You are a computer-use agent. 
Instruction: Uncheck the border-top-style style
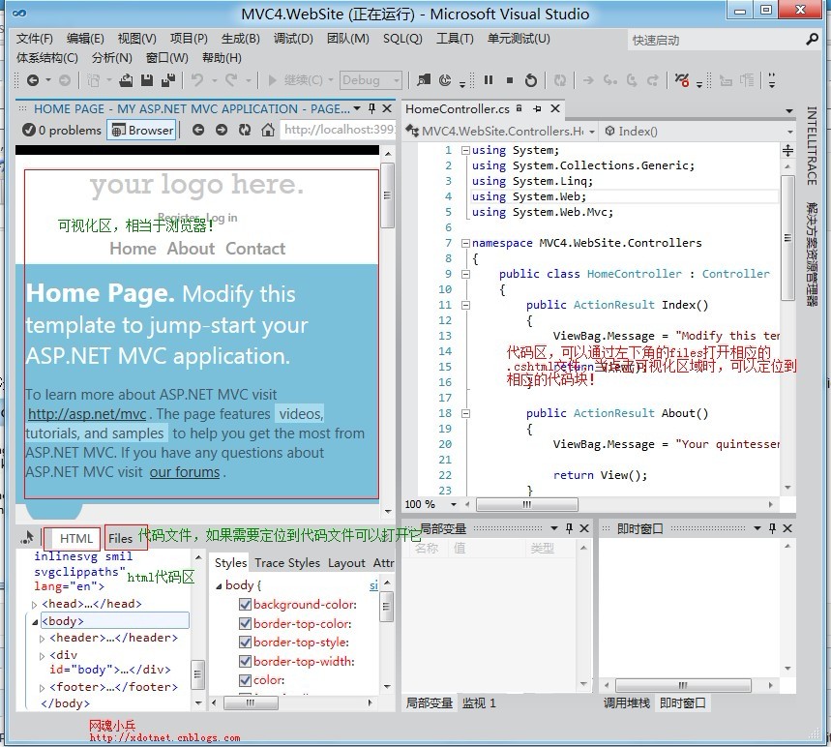tap(245, 642)
